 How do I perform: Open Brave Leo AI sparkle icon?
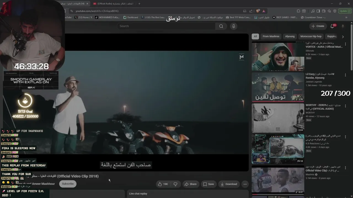coord(329,11)
